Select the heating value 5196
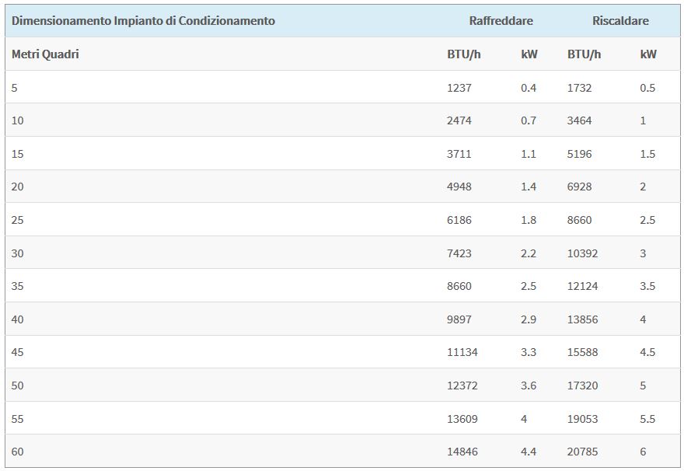 coord(579,154)
